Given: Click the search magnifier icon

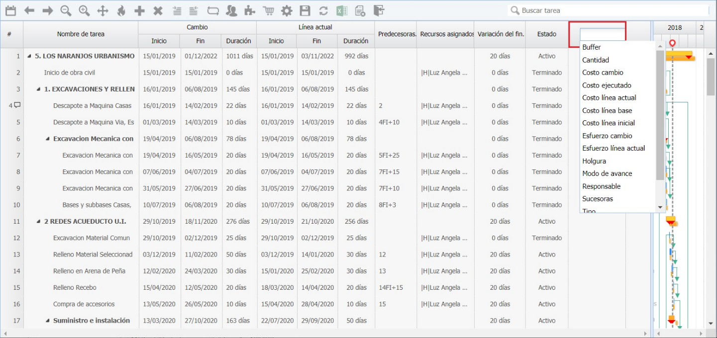Looking at the screenshot, I should click(x=515, y=10).
